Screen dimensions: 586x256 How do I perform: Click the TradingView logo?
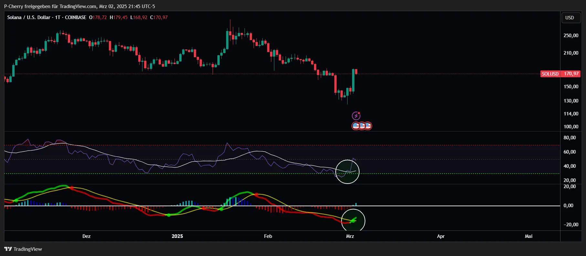click(23, 249)
